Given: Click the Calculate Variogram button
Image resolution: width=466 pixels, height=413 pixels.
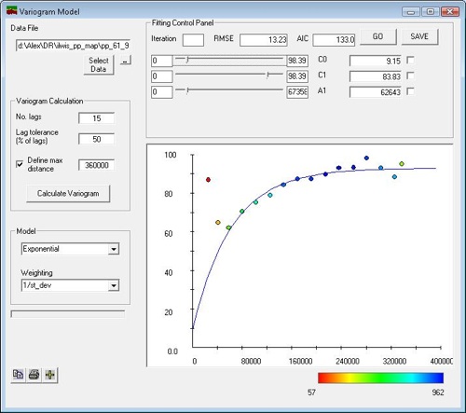Looking at the screenshot, I should tap(68, 194).
